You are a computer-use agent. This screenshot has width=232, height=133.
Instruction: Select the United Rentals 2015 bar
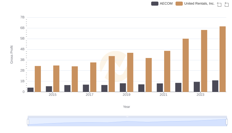[56, 79]
